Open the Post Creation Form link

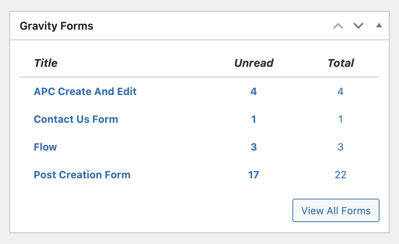[82, 175]
